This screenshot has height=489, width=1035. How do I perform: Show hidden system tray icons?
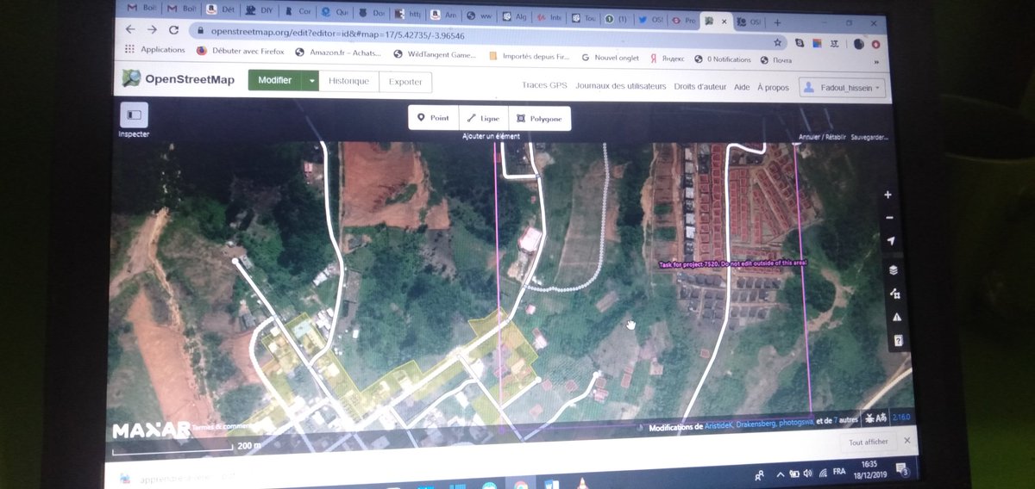point(780,474)
